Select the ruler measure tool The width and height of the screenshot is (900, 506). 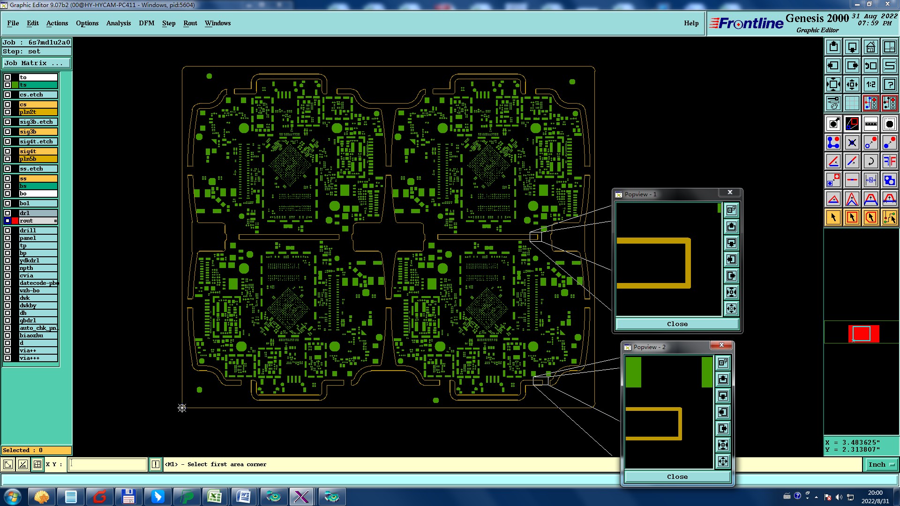870,124
